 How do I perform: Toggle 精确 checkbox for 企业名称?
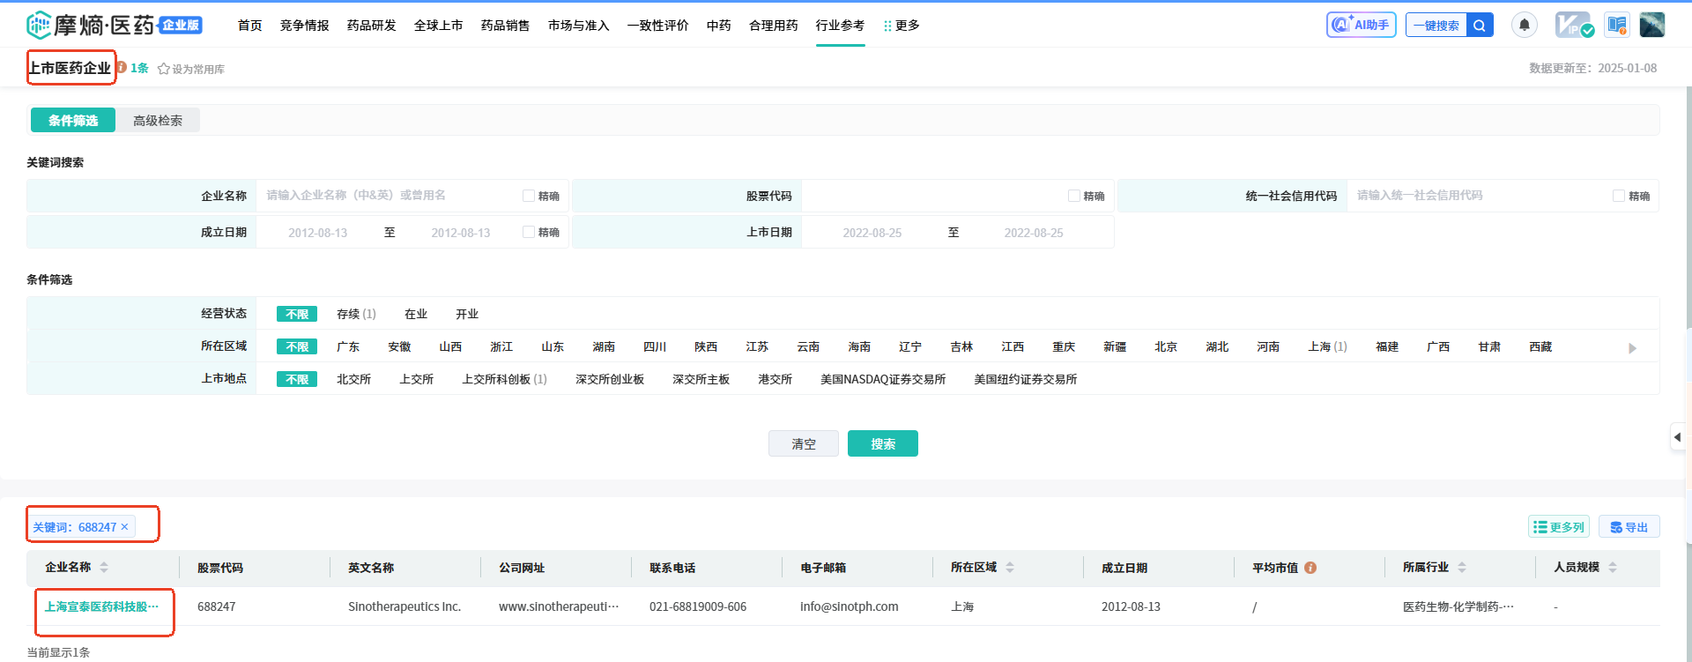click(x=529, y=196)
